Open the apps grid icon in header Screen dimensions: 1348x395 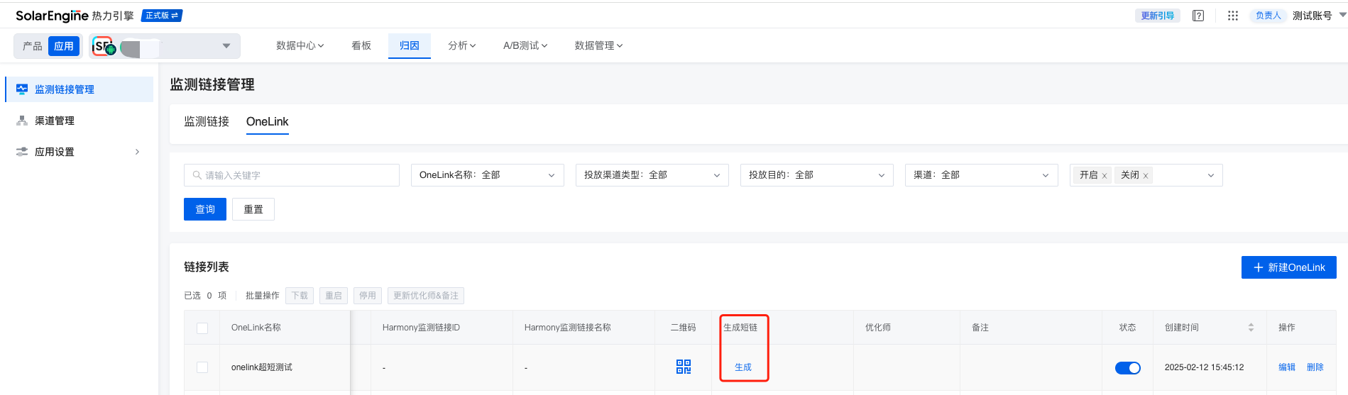(x=1233, y=16)
